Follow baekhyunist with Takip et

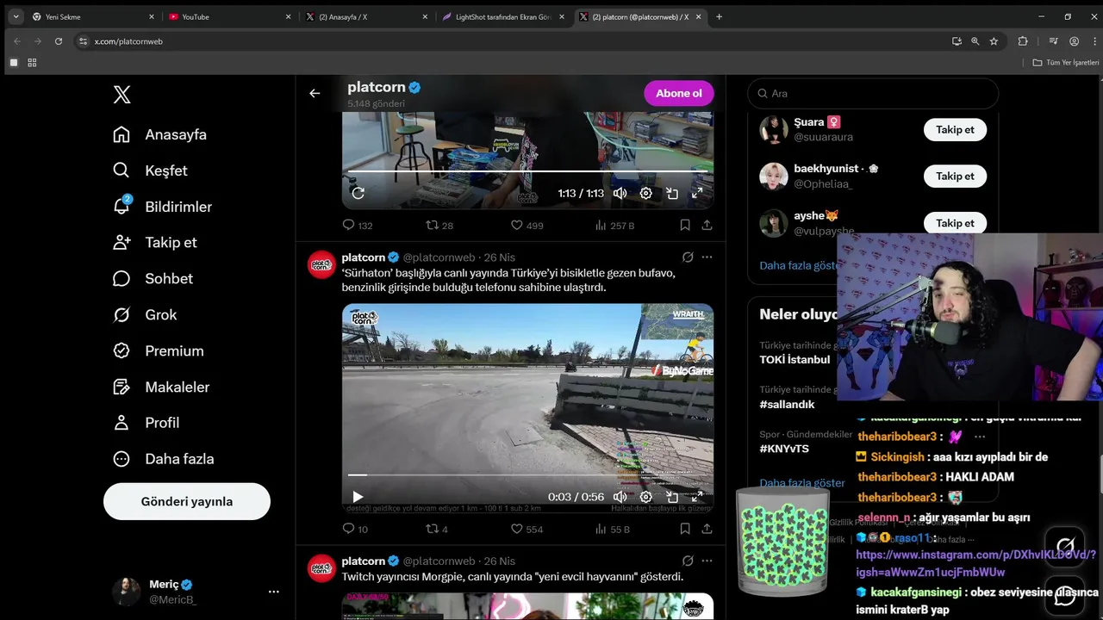pos(955,176)
